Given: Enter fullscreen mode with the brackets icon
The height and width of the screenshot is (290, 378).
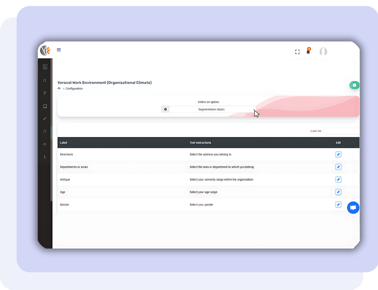Looking at the screenshot, I should (x=297, y=52).
